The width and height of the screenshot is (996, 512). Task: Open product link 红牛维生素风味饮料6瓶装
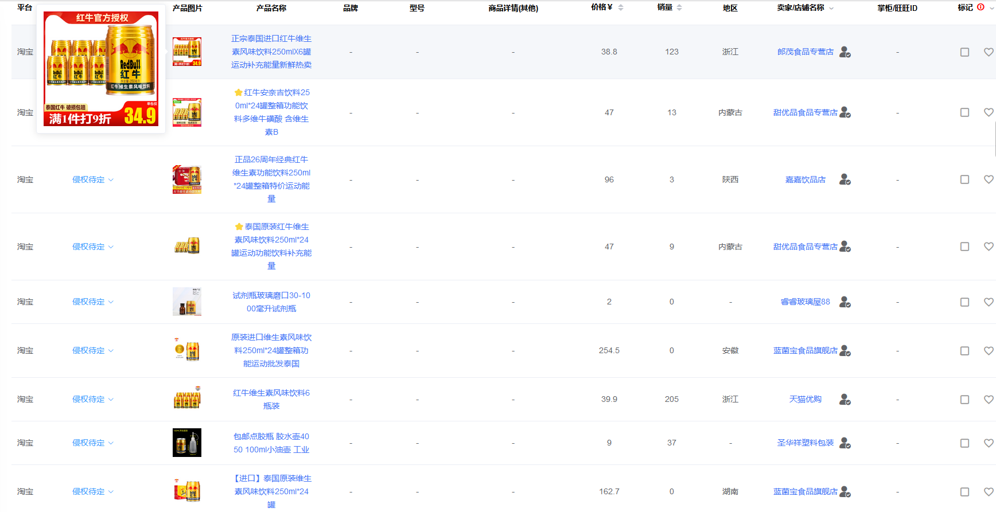271,400
